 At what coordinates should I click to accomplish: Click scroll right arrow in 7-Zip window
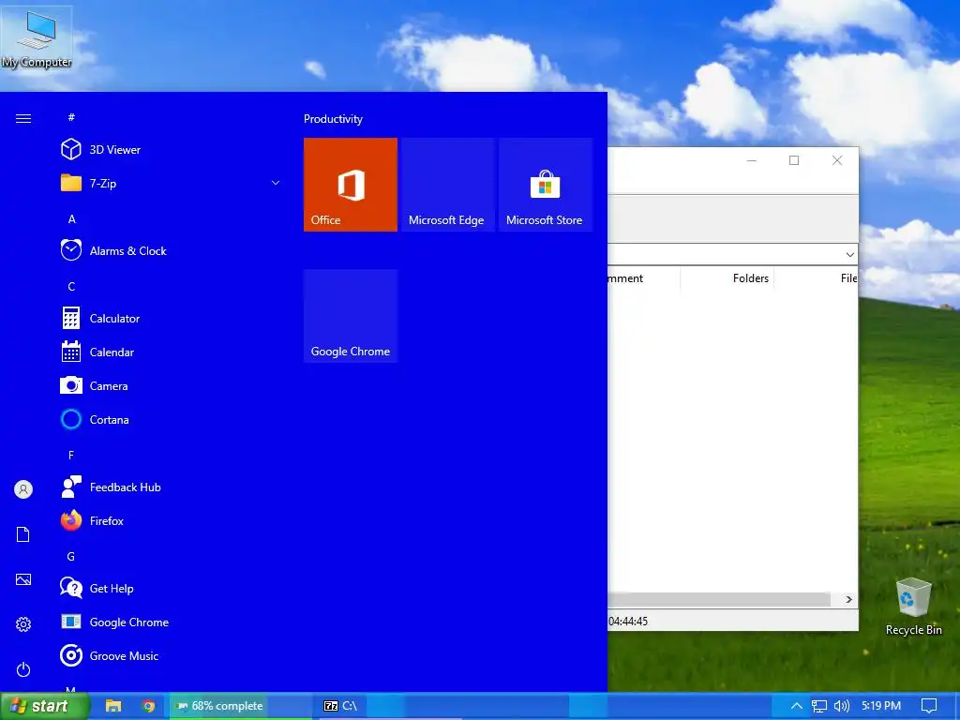pyautogui.click(x=848, y=599)
